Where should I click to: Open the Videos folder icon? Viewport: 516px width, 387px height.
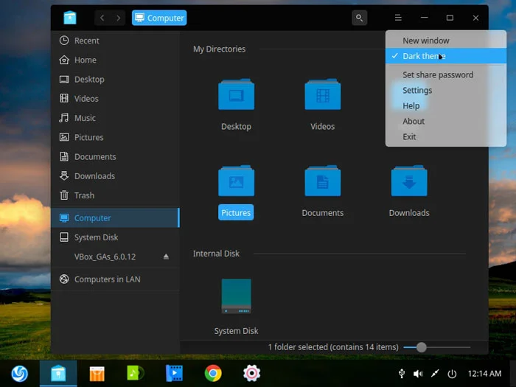pyautogui.click(x=322, y=96)
